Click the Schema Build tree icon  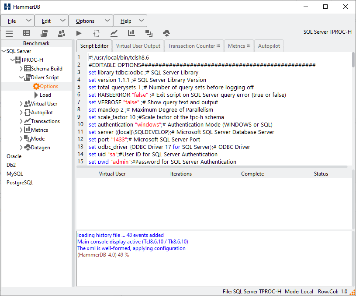coord(27,68)
